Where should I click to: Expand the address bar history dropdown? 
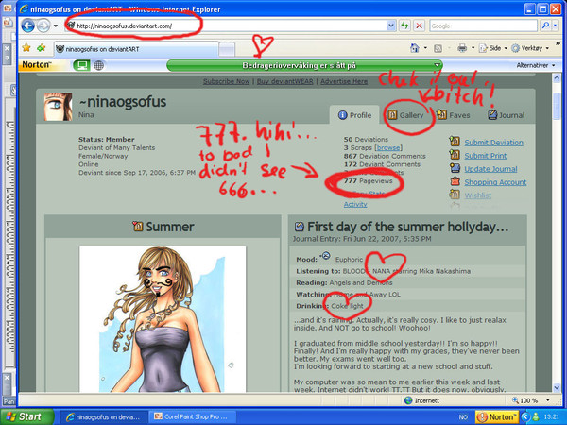[391, 25]
